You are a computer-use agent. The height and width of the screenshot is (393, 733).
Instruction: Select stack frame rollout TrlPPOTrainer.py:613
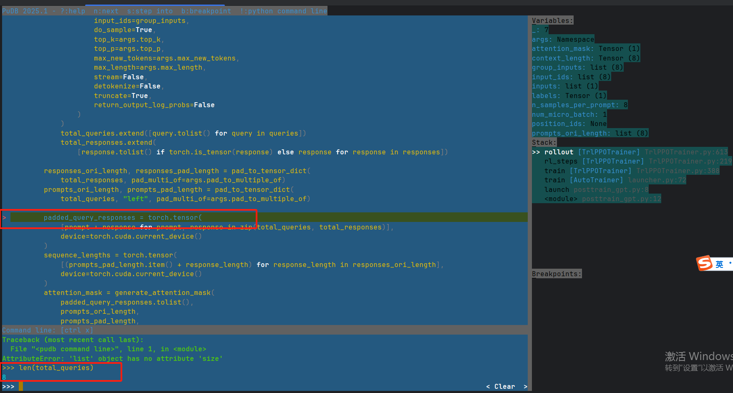tap(630, 152)
